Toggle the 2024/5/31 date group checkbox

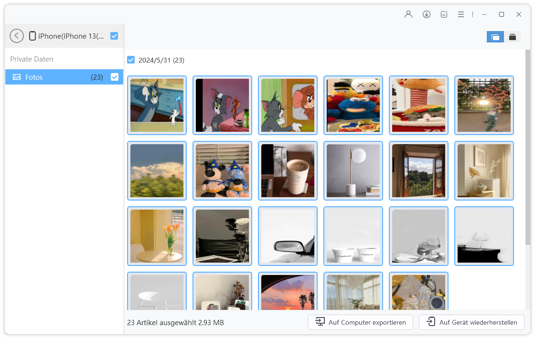pyautogui.click(x=131, y=60)
